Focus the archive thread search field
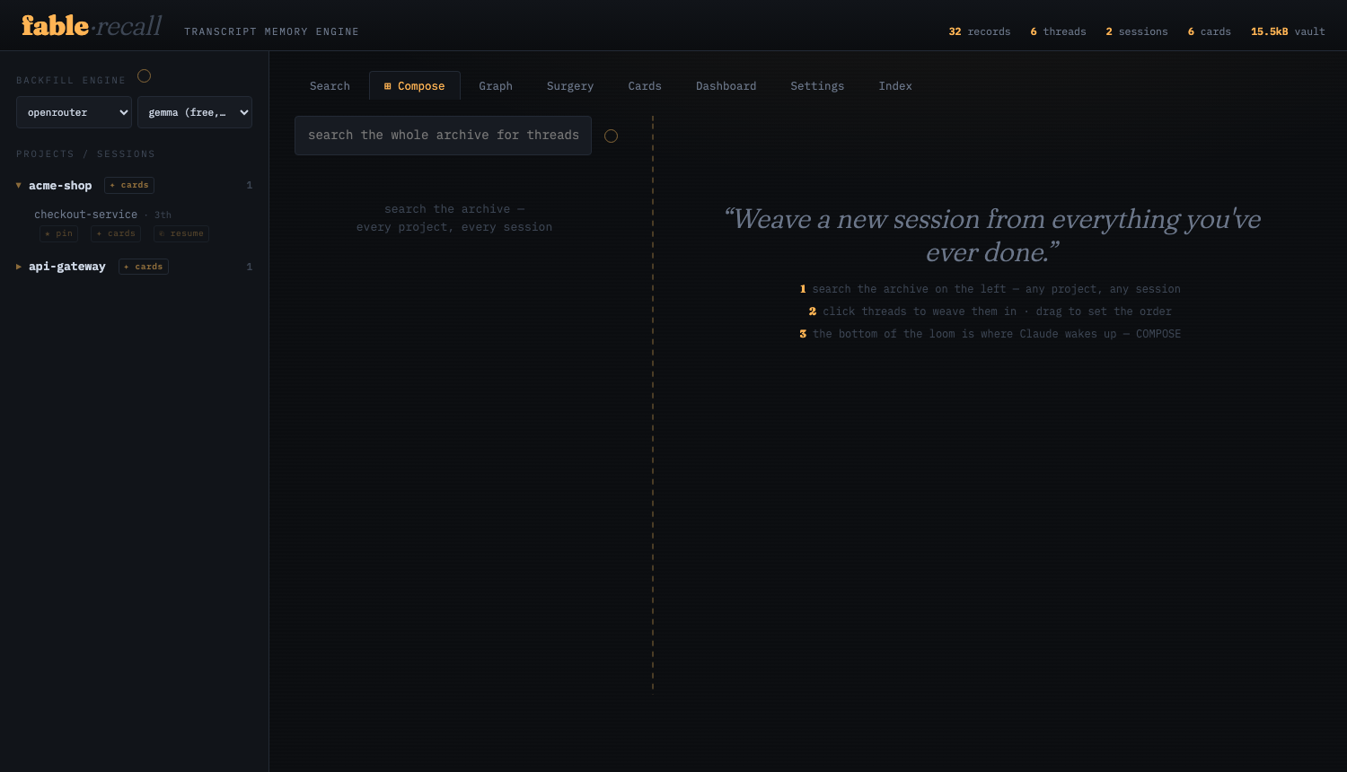Image resolution: width=1347 pixels, height=772 pixels. pyautogui.click(x=443, y=136)
